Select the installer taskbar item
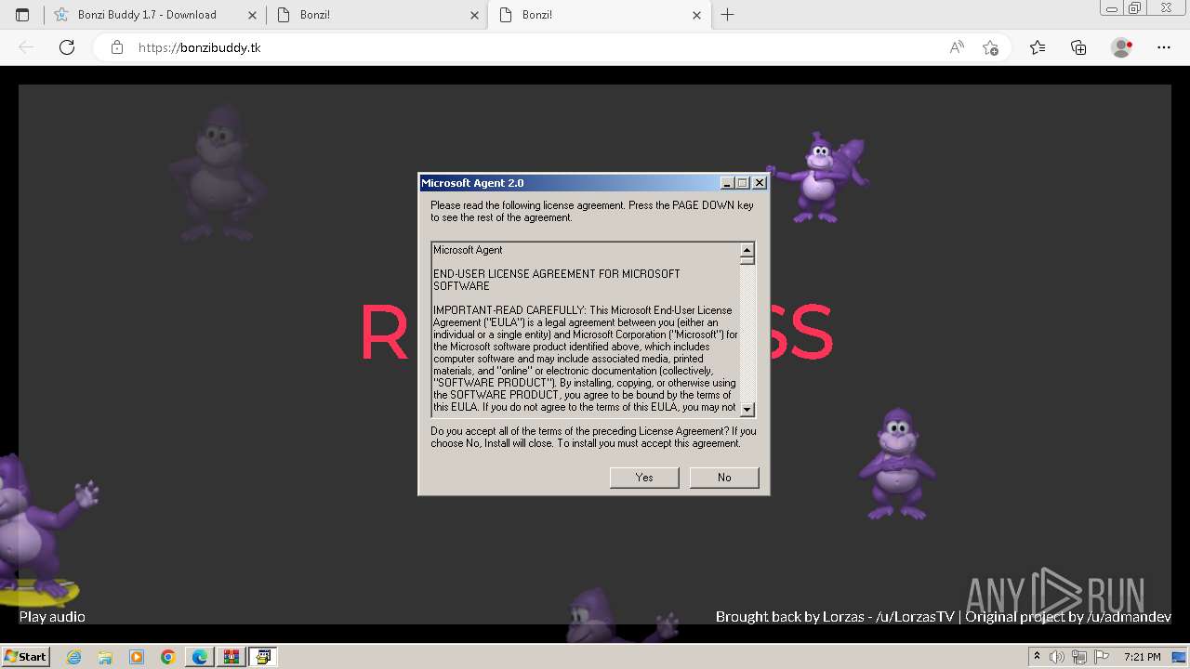Viewport: 1190px width, 669px height. pyautogui.click(x=263, y=657)
